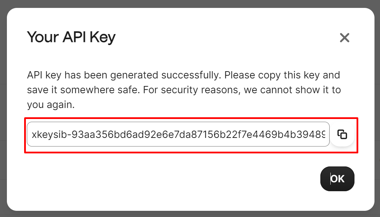This screenshot has height=217, width=380.
Task: Copy the API key with the copy icon
Action: 342,134
